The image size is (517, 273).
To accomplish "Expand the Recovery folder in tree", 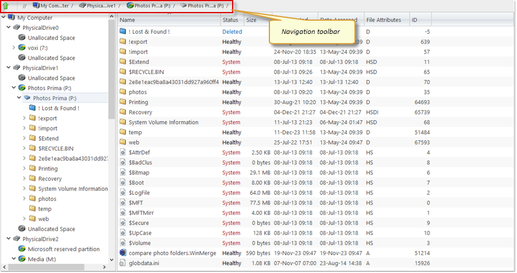I will click(24, 179).
